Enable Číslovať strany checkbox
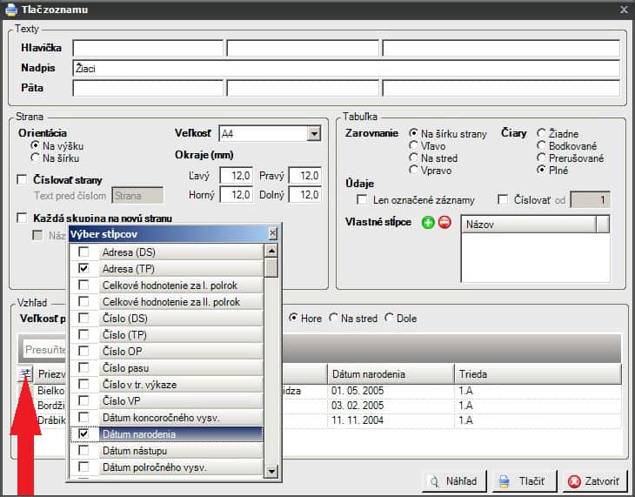The height and width of the screenshot is (497, 635). [22, 179]
